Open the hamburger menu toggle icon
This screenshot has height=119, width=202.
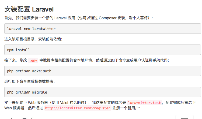click(x=184, y=117)
